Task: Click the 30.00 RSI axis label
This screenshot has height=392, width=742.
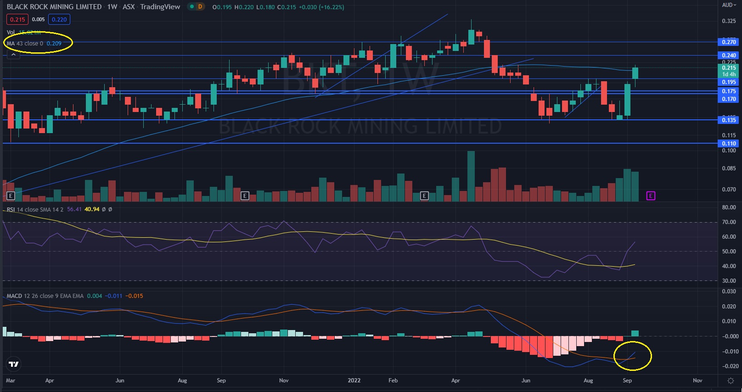Action: [x=729, y=280]
